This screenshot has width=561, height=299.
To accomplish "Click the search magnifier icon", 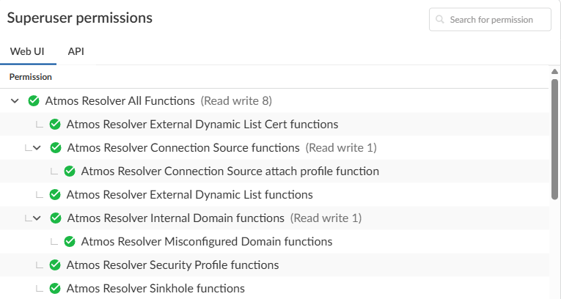I will tap(440, 20).
